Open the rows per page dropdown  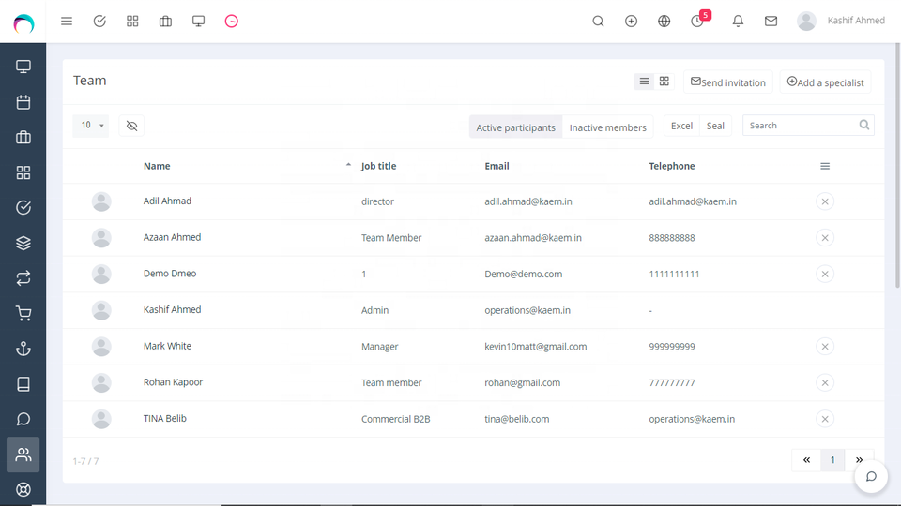tap(91, 126)
